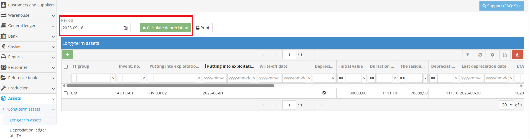Image resolution: width=532 pixels, height=139 pixels.
Task: Click Calculate depreciation button
Action: pos(165,28)
